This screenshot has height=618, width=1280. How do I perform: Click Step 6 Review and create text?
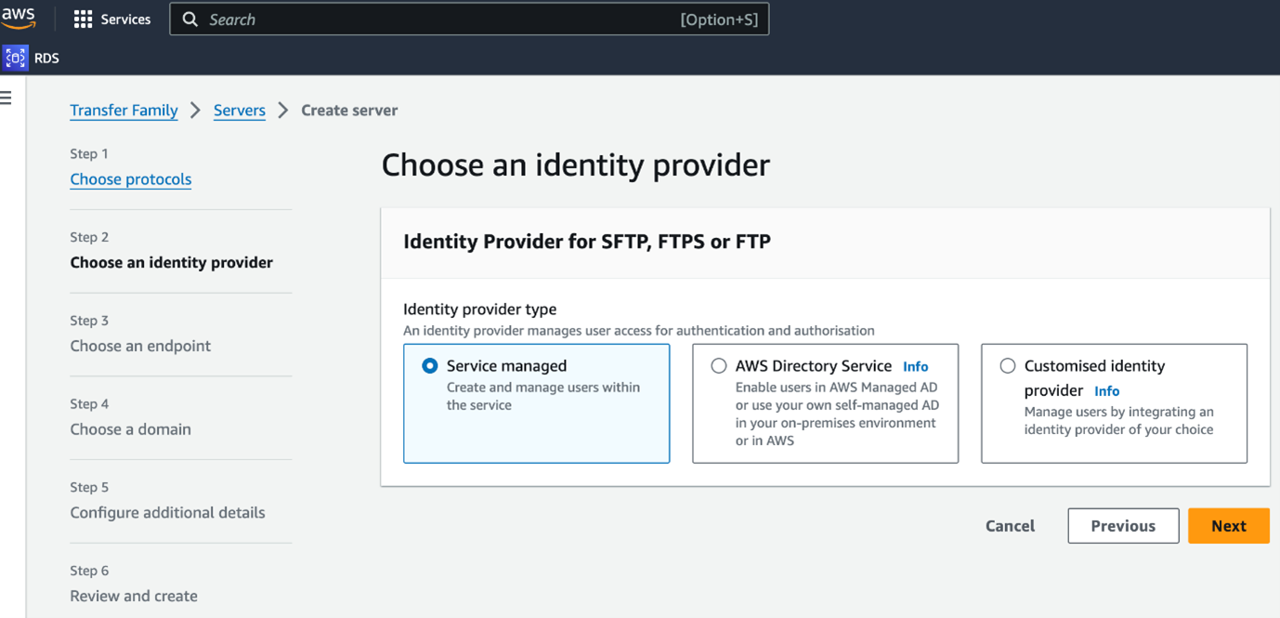pyautogui.click(x=134, y=596)
